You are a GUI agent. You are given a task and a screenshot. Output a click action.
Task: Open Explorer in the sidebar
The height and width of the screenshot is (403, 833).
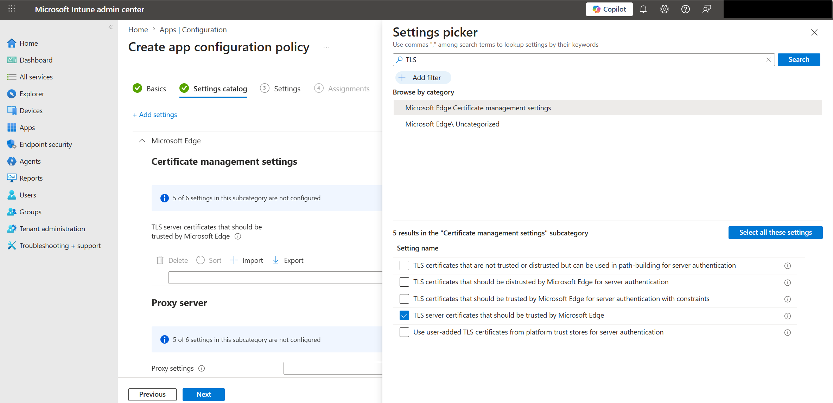pos(32,94)
